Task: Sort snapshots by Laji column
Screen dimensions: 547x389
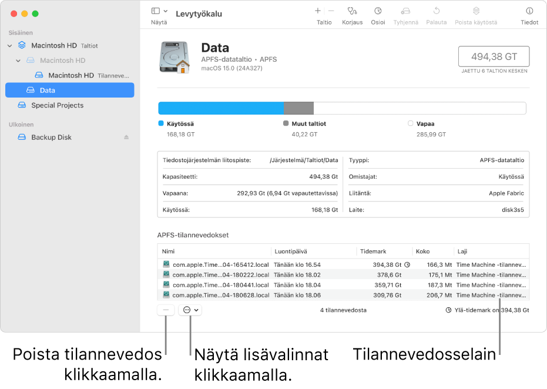Action: pyautogui.click(x=492, y=251)
